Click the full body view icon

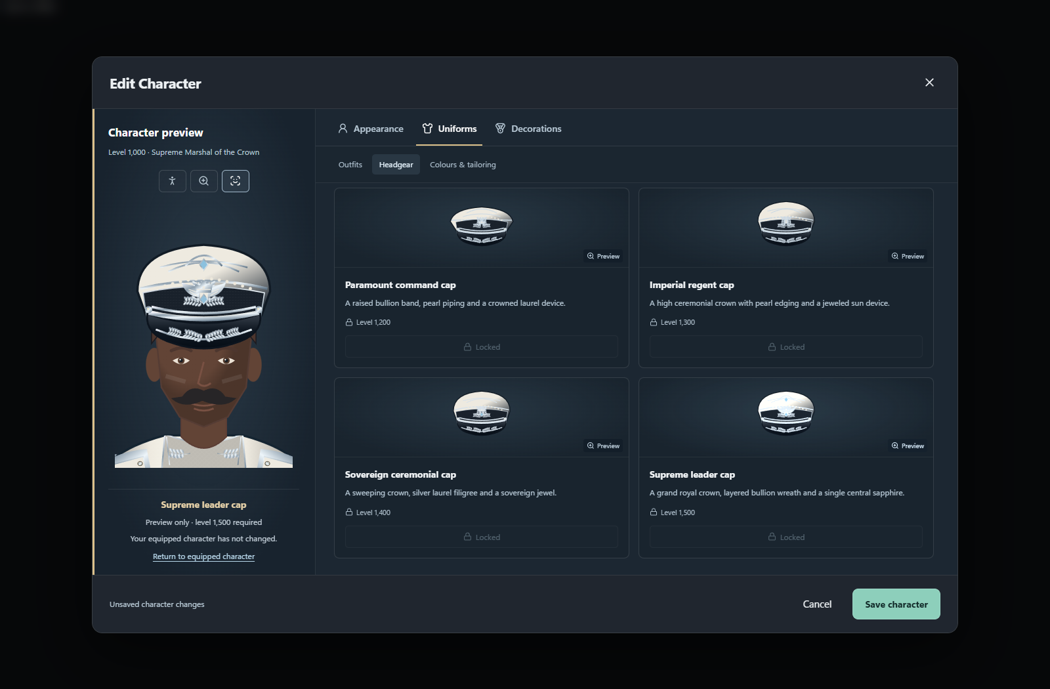(173, 181)
